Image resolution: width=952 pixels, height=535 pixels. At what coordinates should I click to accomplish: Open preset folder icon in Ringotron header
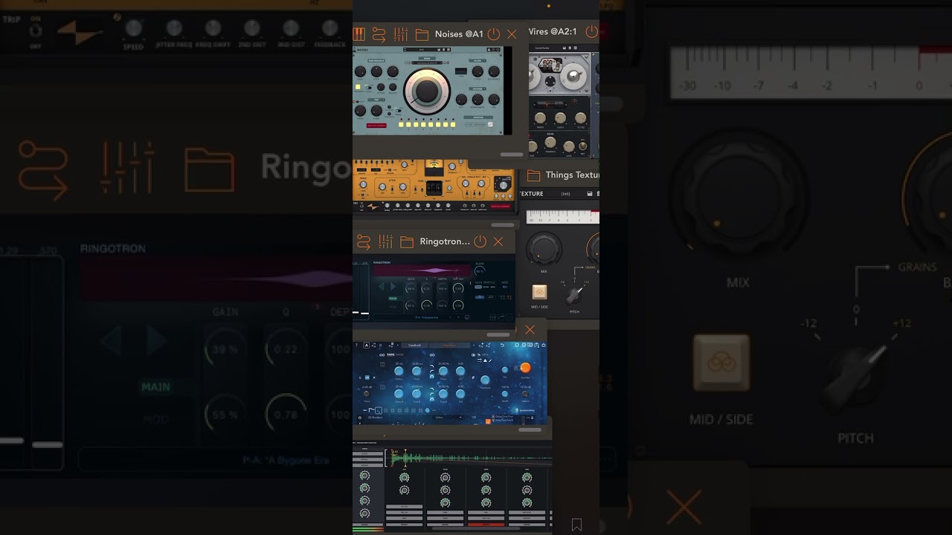(406, 241)
